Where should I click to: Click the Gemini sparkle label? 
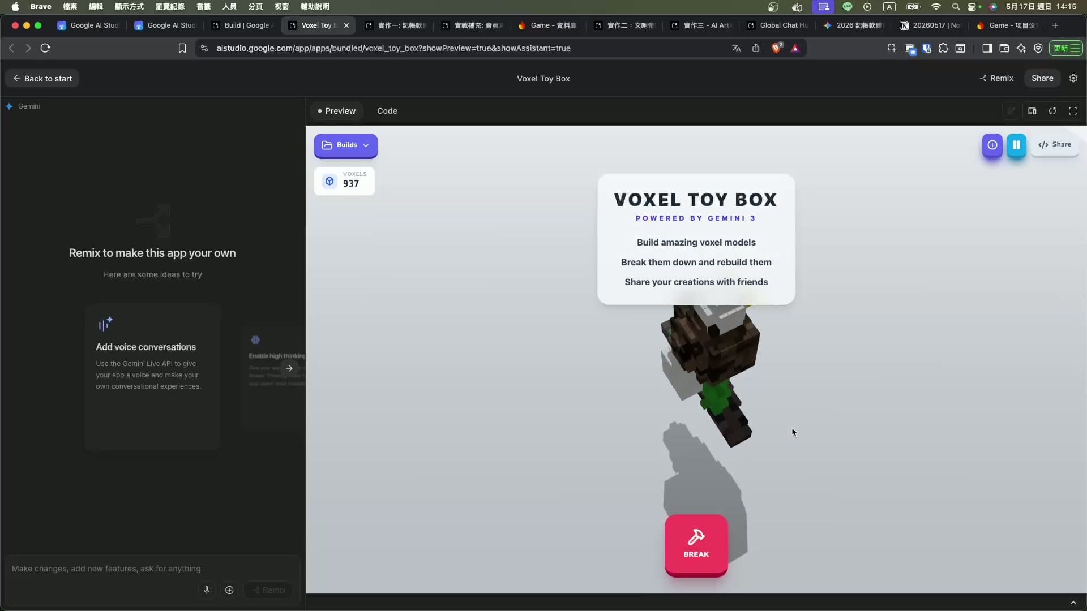(23, 106)
